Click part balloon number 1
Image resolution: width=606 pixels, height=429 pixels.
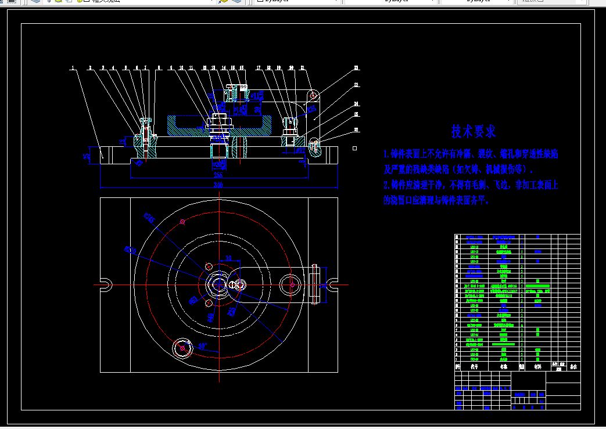[x=73, y=67]
